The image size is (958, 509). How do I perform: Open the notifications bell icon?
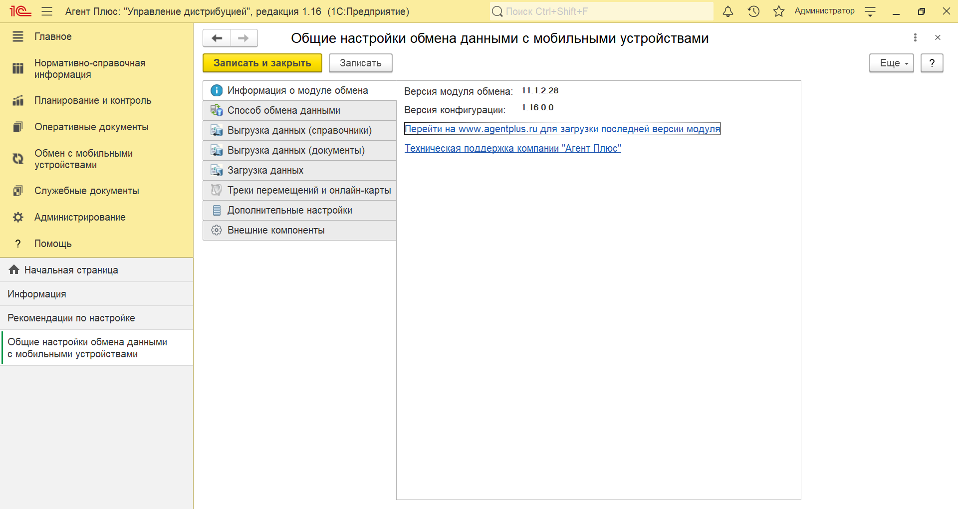tap(728, 11)
